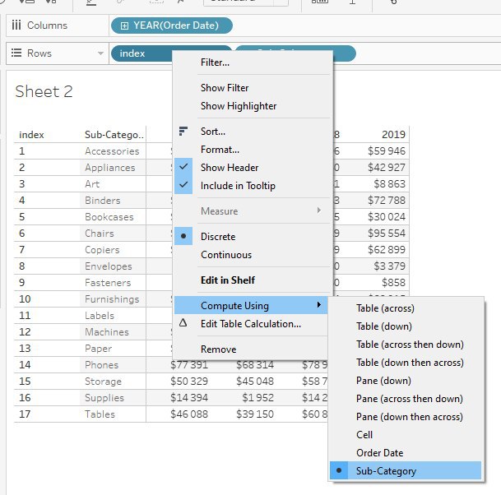
Task: Select the Envelopes row label
Action: click(x=109, y=266)
